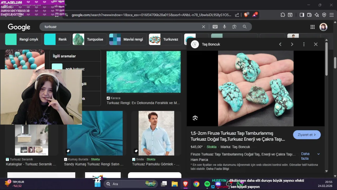
Task: Open the Windows Start menu
Action: (98, 184)
